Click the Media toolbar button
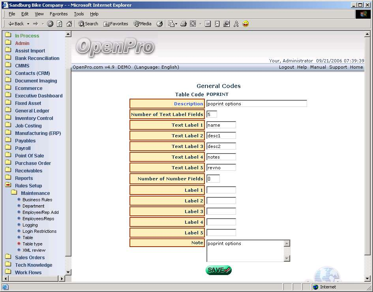Screen dimensions: 373x292 (142, 24)
